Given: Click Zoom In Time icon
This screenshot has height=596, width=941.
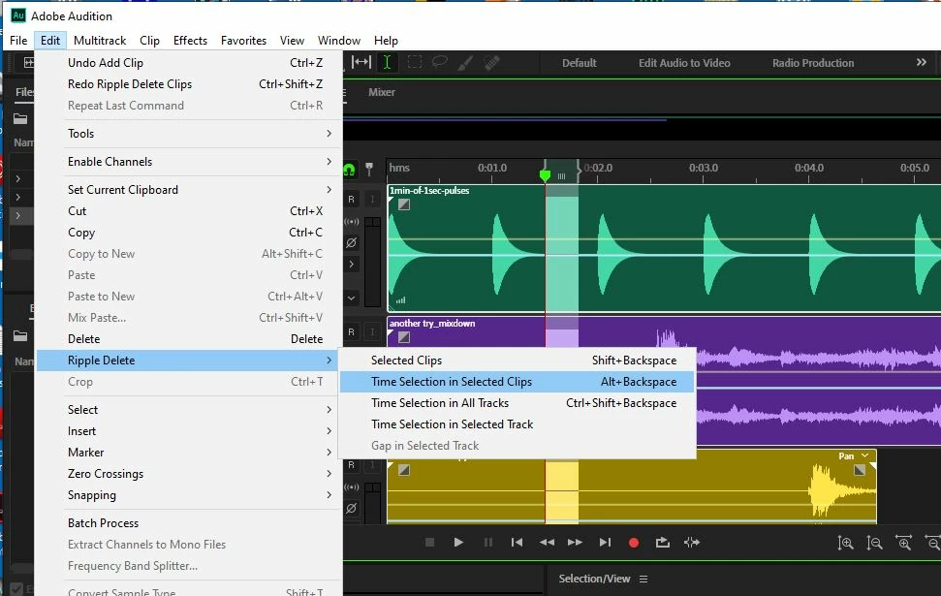Looking at the screenshot, I should tap(903, 543).
